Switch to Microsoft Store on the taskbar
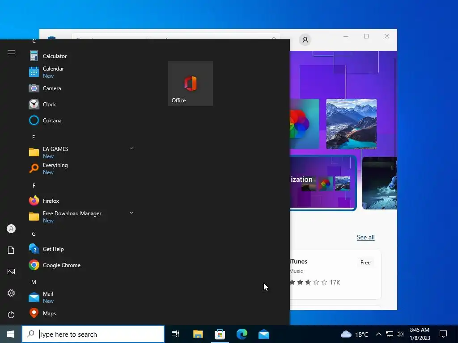 (x=220, y=334)
